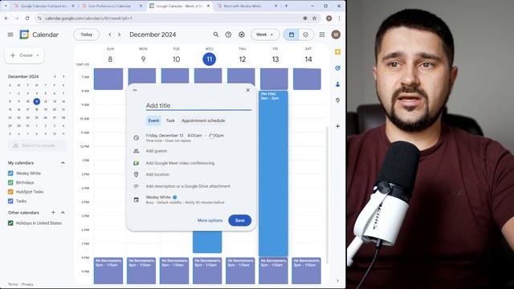The height and width of the screenshot is (289, 514).
Task: Reload the browser page
Action: 27,18
